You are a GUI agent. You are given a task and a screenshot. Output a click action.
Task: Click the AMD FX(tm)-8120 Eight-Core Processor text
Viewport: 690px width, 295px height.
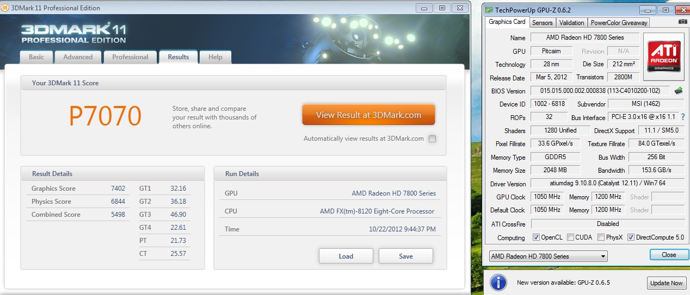[x=378, y=211]
